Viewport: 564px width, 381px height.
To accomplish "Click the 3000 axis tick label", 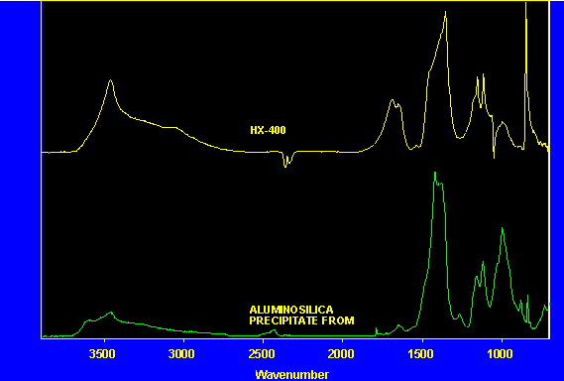I will click(x=181, y=354).
